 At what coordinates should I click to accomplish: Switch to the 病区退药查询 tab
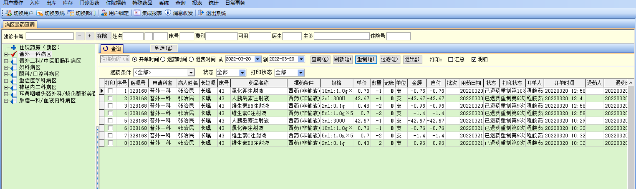(x=20, y=24)
